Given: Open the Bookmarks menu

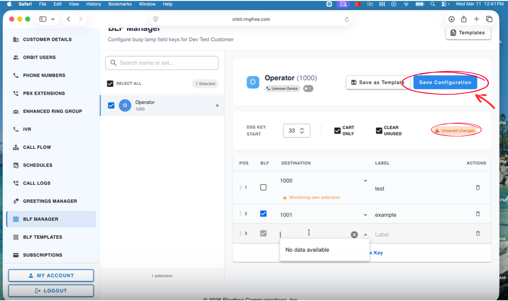Looking at the screenshot, I should 120,4.
